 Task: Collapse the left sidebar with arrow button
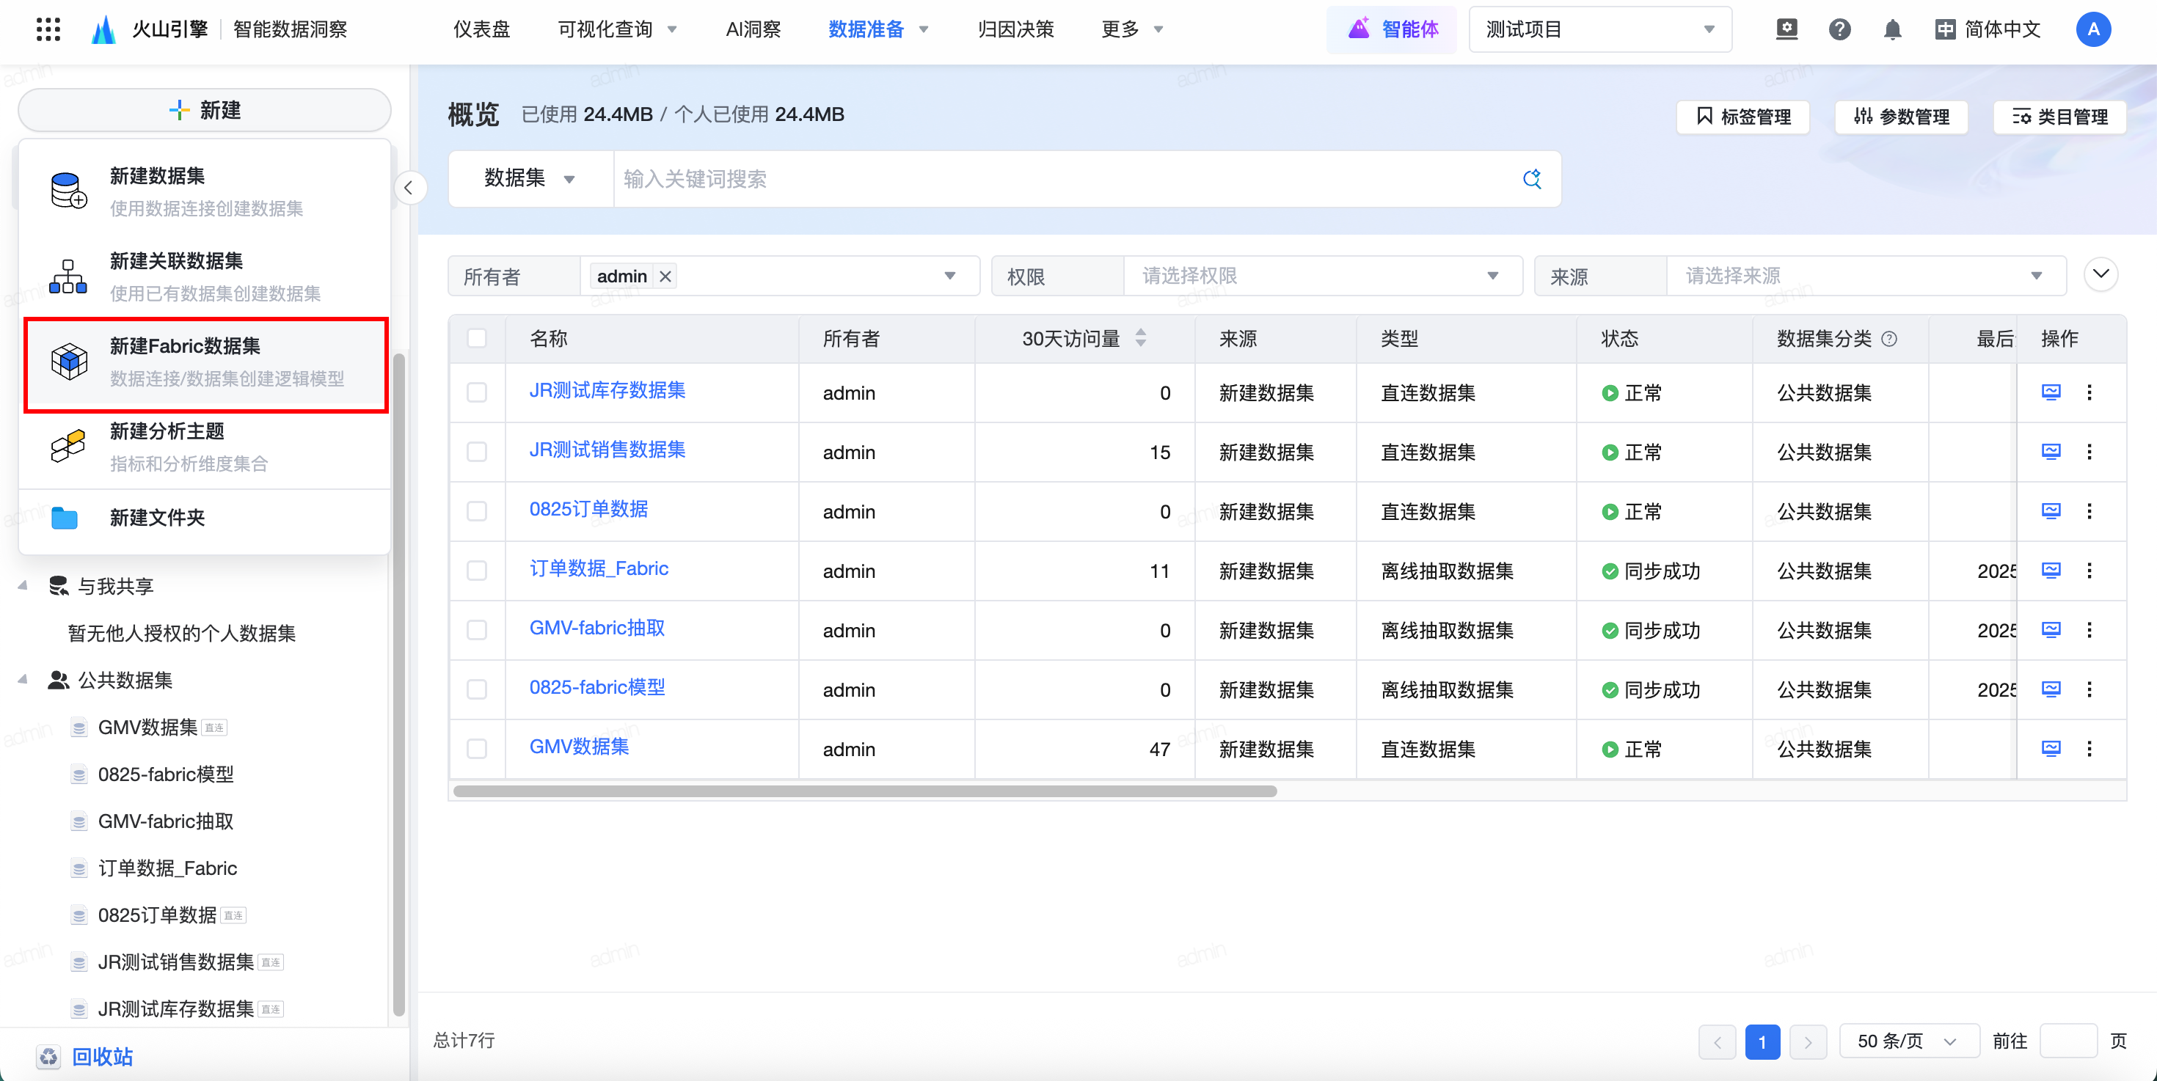pos(409,188)
